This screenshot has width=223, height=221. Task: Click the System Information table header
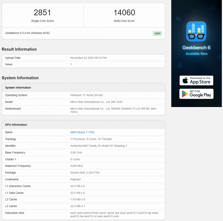point(18,88)
